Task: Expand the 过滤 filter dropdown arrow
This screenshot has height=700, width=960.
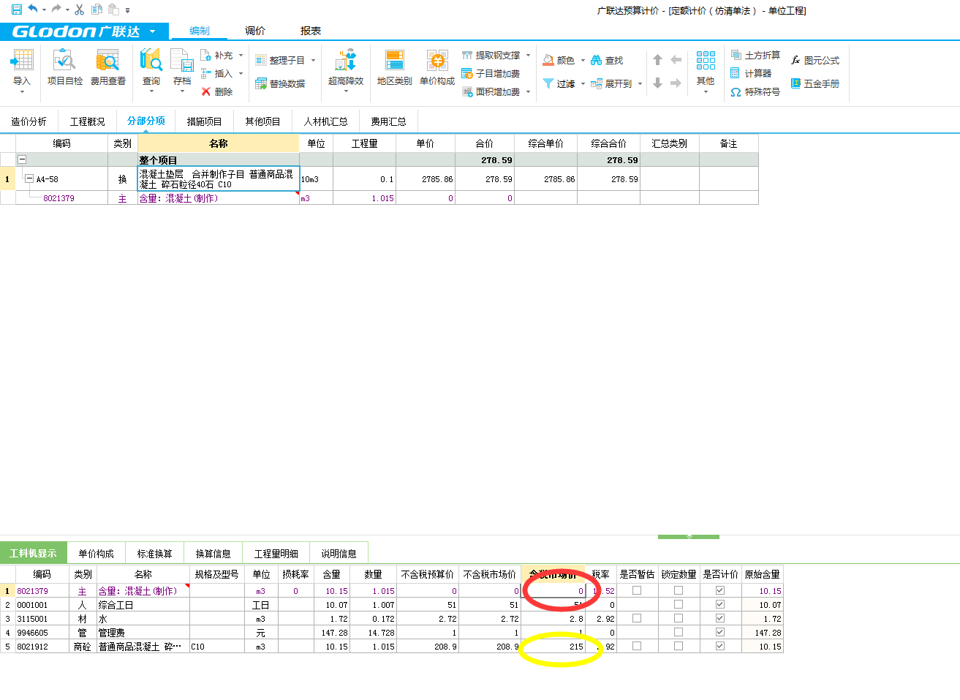Action: click(x=583, y=84)
